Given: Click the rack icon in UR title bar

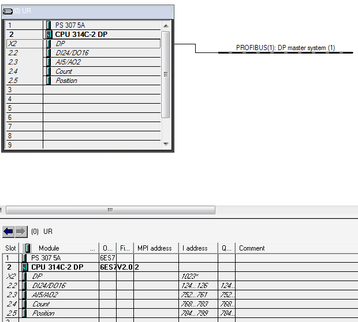Looking at the screenshot, I should (x=8, y=11).
